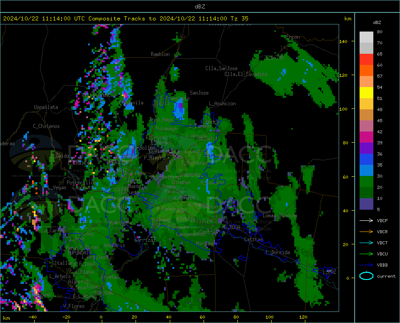
Task: Click the 'C_Chilenos' map label
Action: point(46,126)
